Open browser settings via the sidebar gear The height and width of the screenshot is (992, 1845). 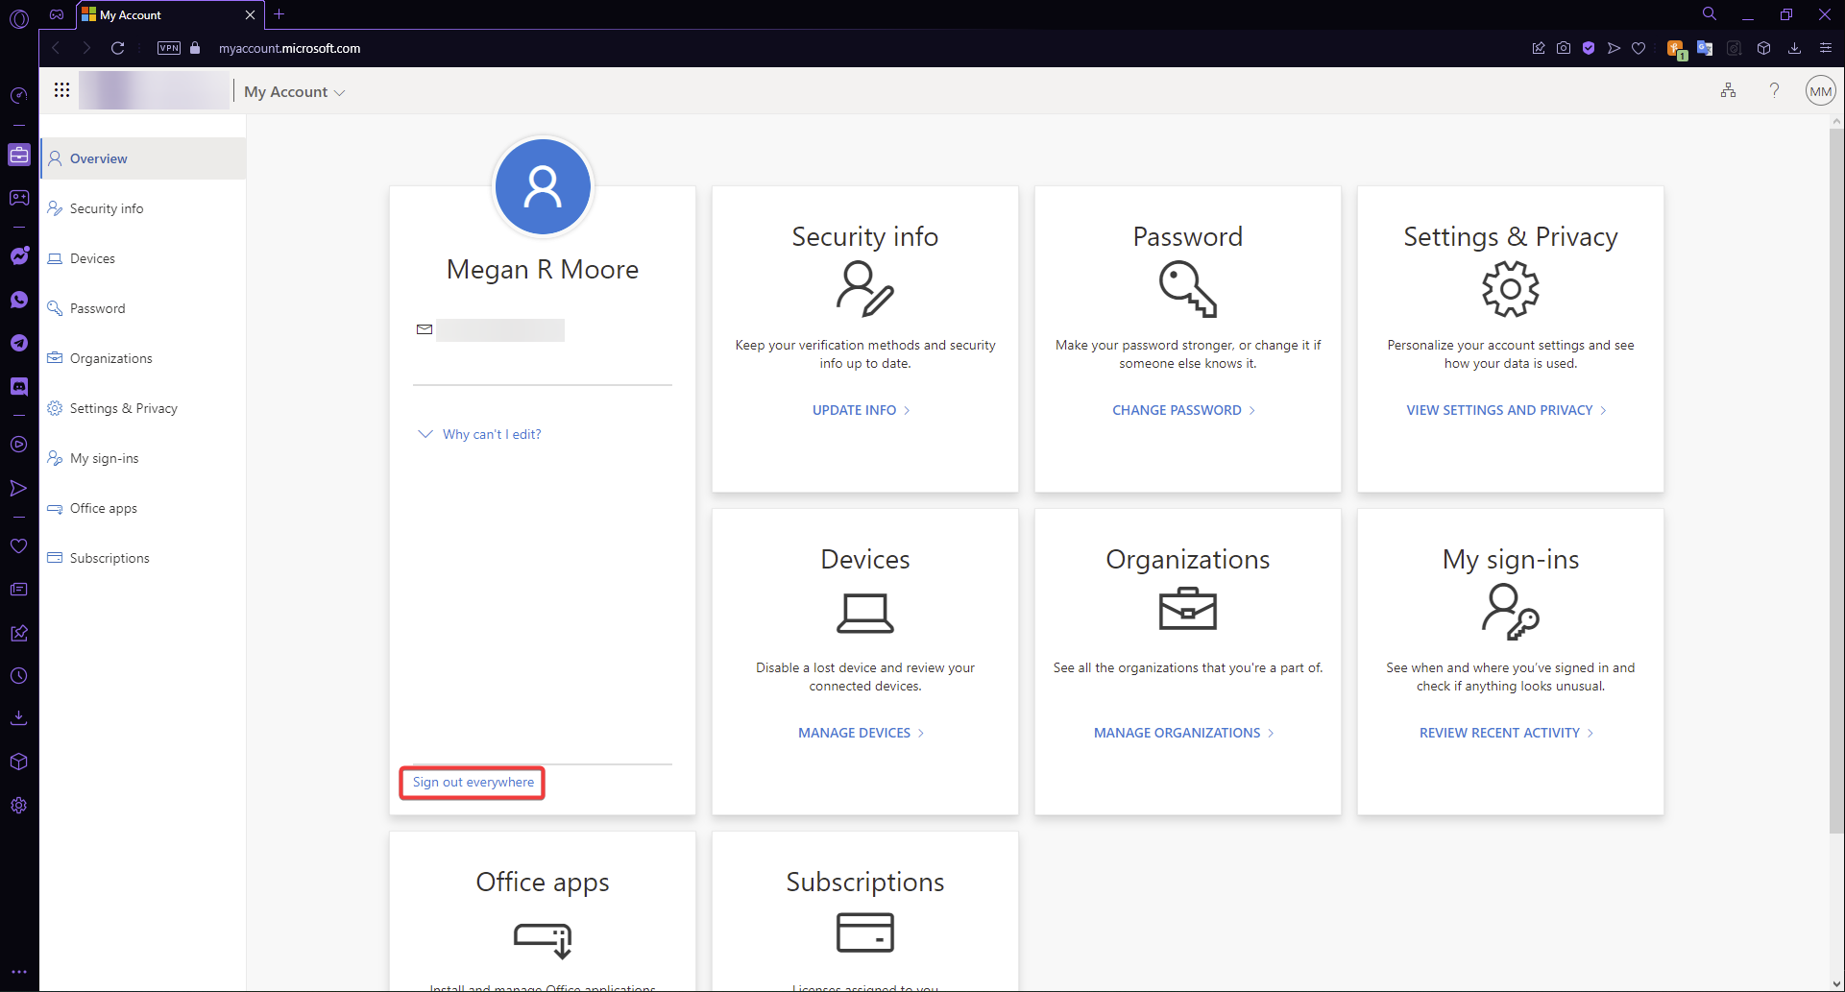coord(19,806)
